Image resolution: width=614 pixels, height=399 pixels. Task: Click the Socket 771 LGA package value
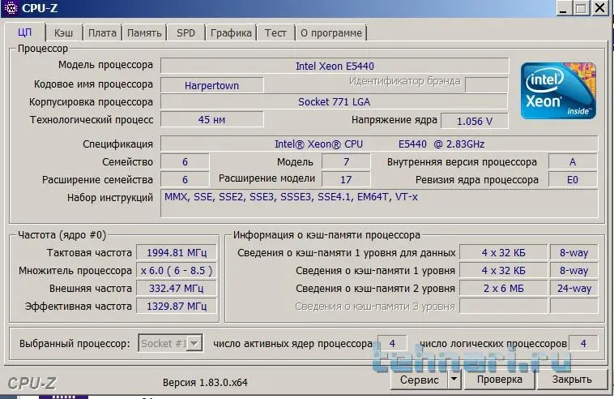(334, 102)
